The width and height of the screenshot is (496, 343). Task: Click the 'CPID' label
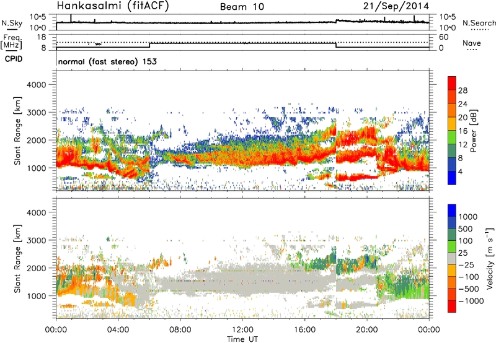tap(14, 59)
